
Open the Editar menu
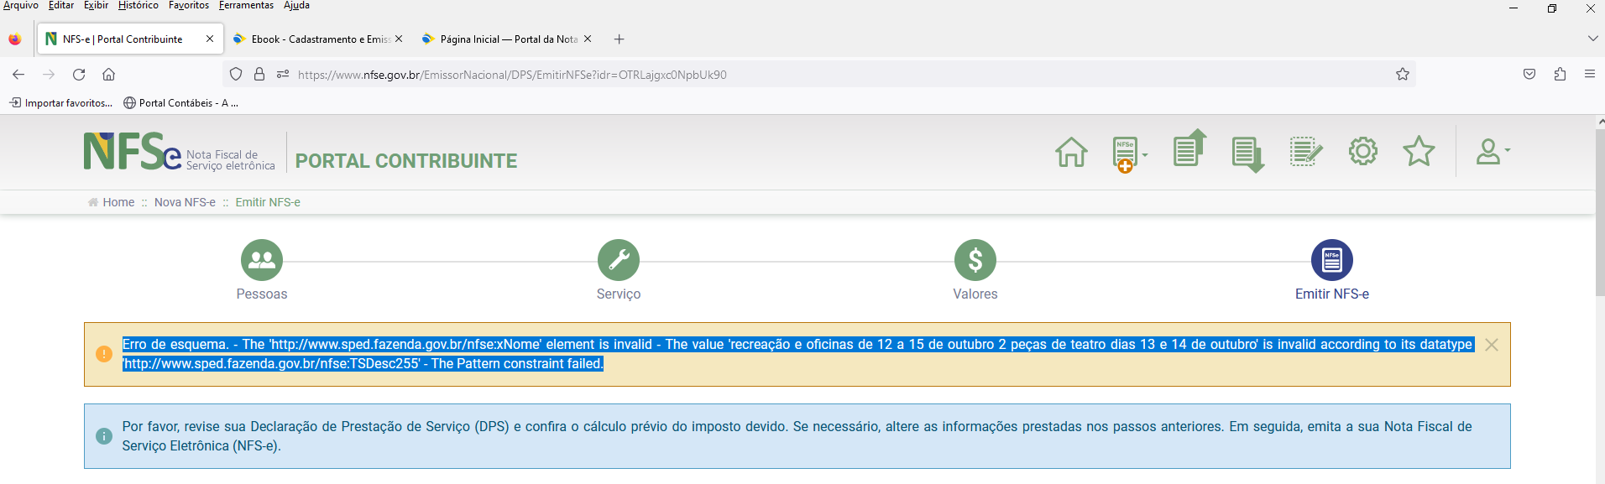tap(60, 6)
